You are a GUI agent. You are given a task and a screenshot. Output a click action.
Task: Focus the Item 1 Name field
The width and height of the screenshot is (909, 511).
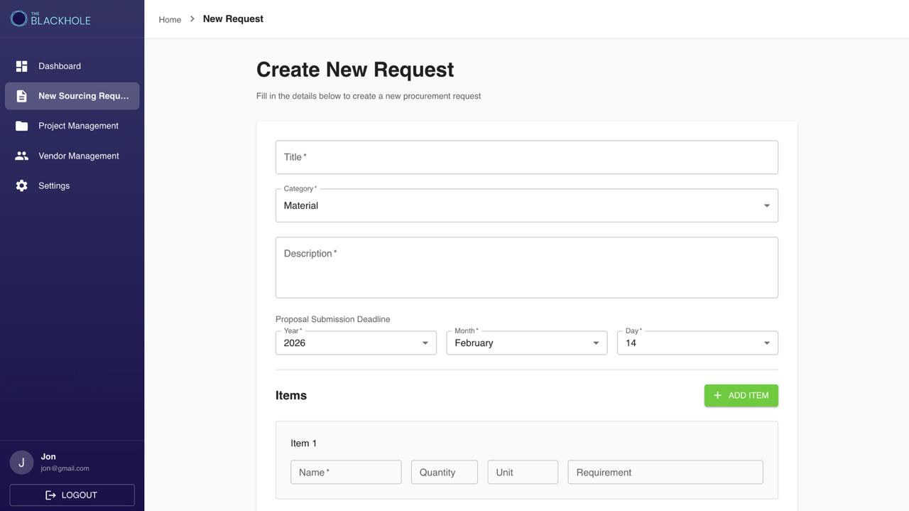tap(346, 472)
